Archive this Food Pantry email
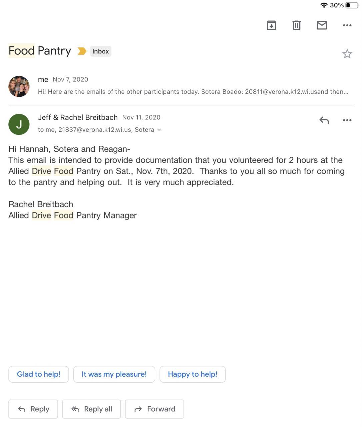The image size is (362, 427). (271, 25)
